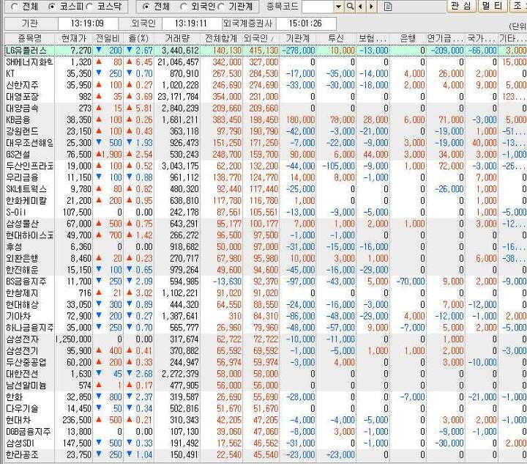The height and width of the screenshot is (464, 527).
Task: Open the 종목코드 dropdown arrow
Action: click(339, 7)
